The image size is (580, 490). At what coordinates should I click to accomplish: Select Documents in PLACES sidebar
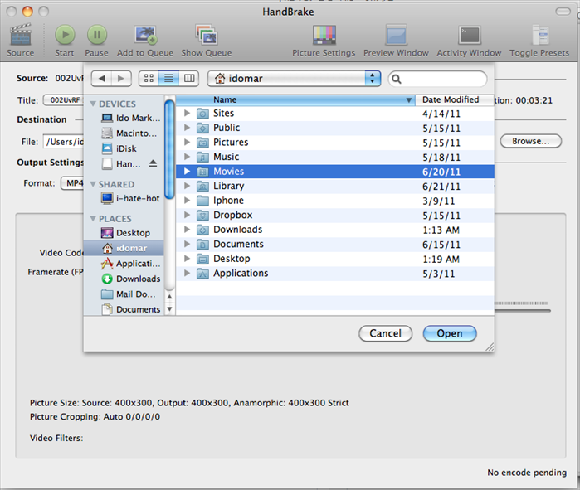[x=124, y=309]
